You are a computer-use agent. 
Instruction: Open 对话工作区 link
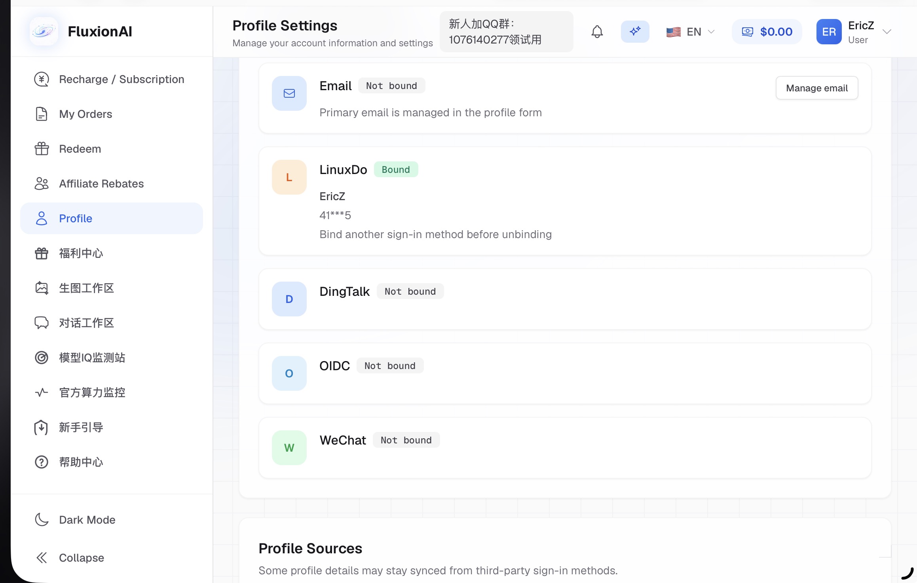(112, 323)
